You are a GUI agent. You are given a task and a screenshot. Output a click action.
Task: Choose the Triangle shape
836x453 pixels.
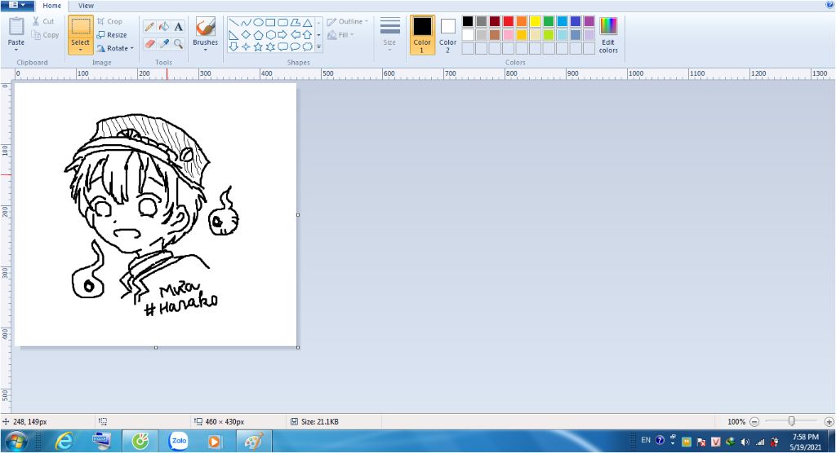pos(307,22)
